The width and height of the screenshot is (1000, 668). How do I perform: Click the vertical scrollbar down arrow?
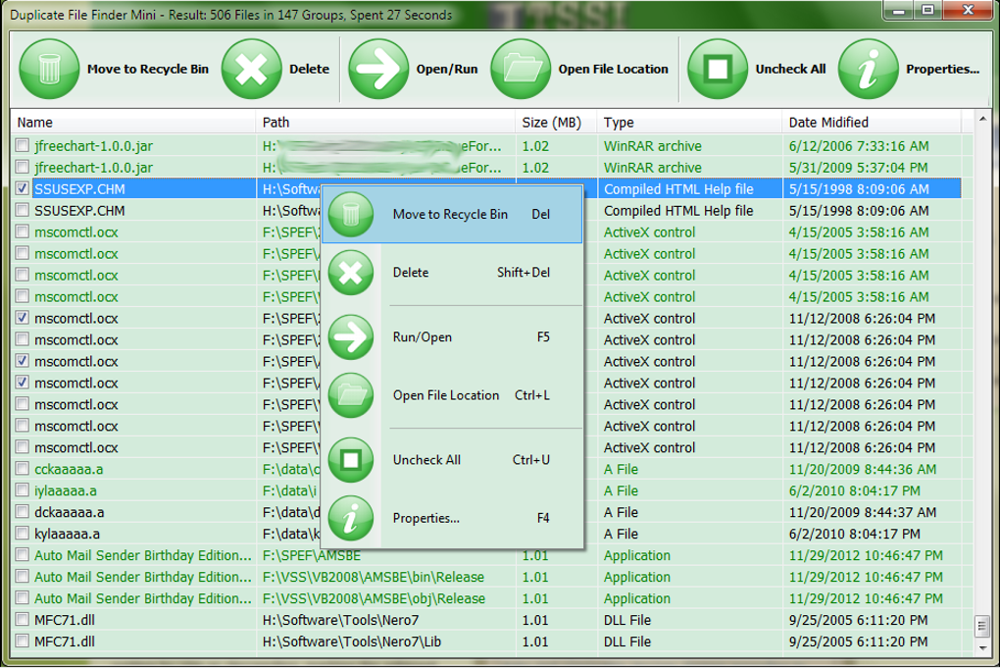click(981, 646)
